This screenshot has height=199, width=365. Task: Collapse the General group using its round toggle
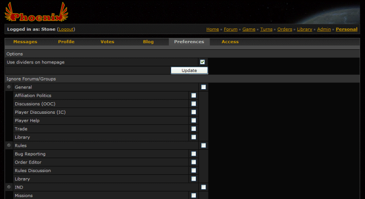9,87
